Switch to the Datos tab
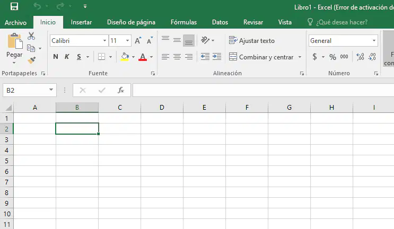Image resolution: width=394 pixels, height=229 pixels. tap(220, 22)
